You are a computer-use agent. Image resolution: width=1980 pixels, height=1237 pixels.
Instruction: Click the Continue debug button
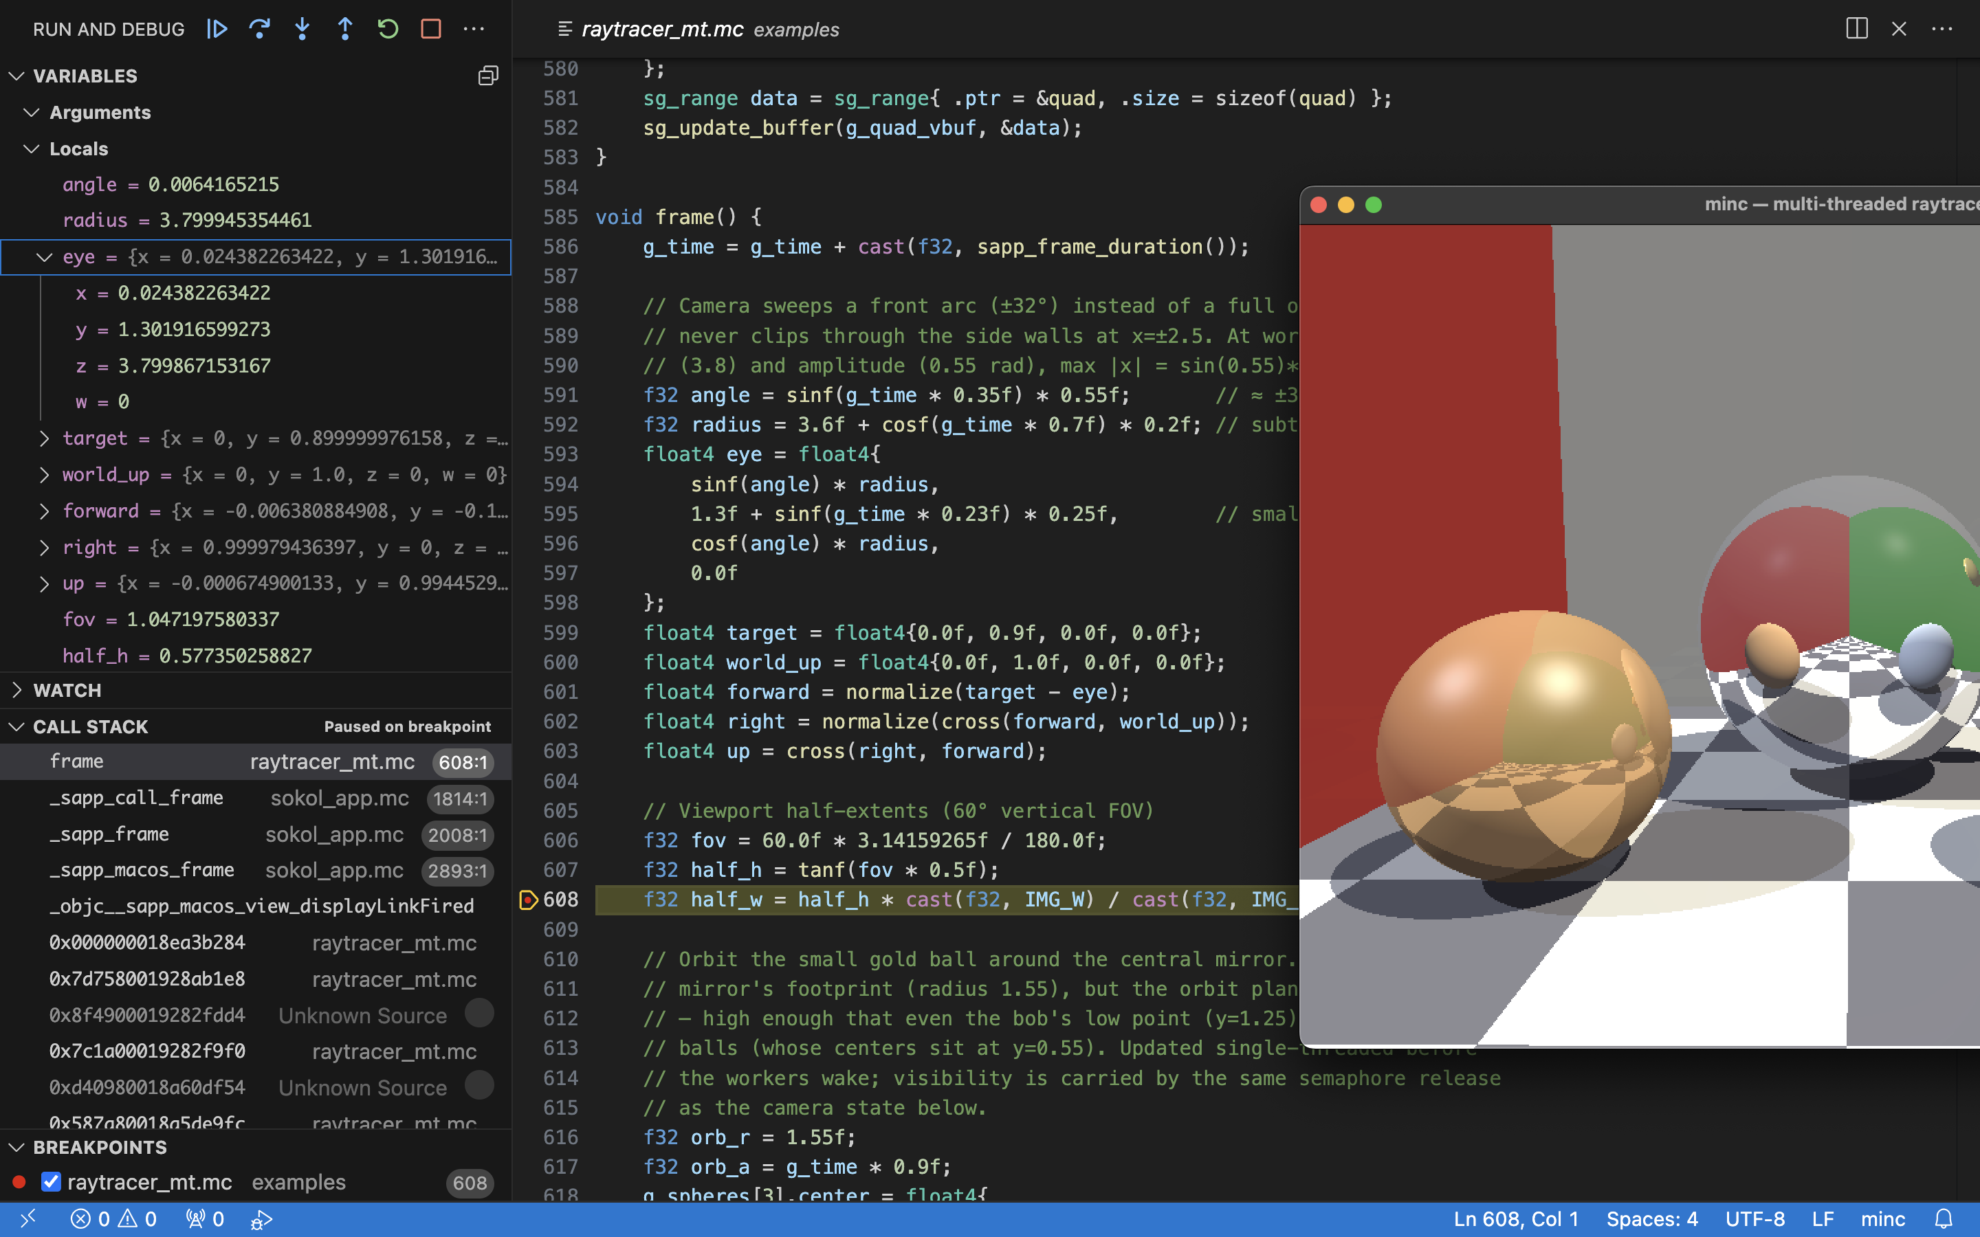click(217, 30)
